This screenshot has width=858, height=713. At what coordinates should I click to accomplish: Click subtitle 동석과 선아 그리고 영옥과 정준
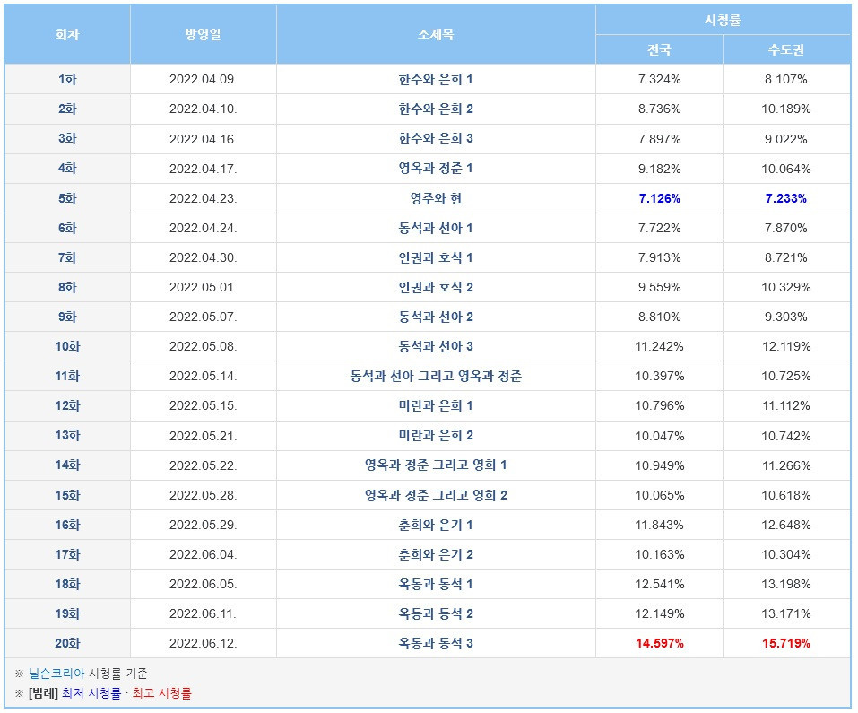436,377
